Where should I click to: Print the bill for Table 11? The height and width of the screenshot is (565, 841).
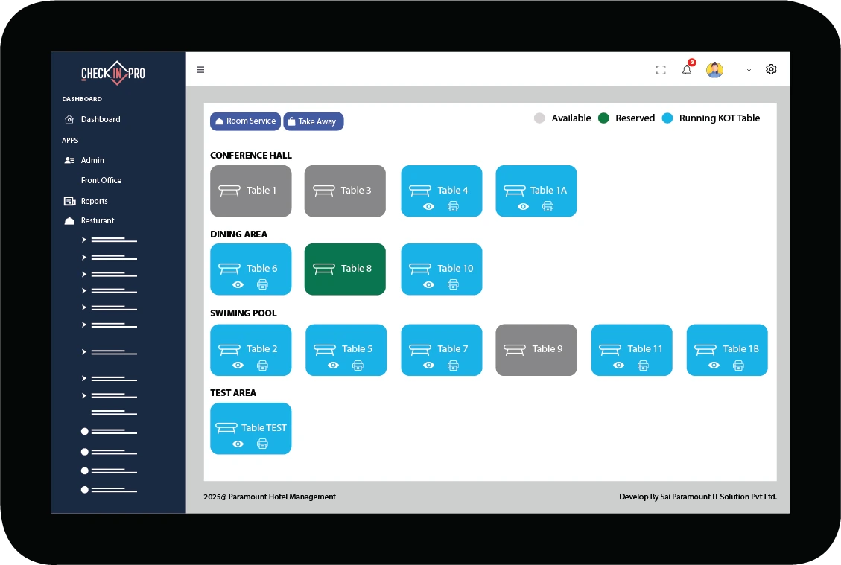pyautogui.click(x=644, y=365)
